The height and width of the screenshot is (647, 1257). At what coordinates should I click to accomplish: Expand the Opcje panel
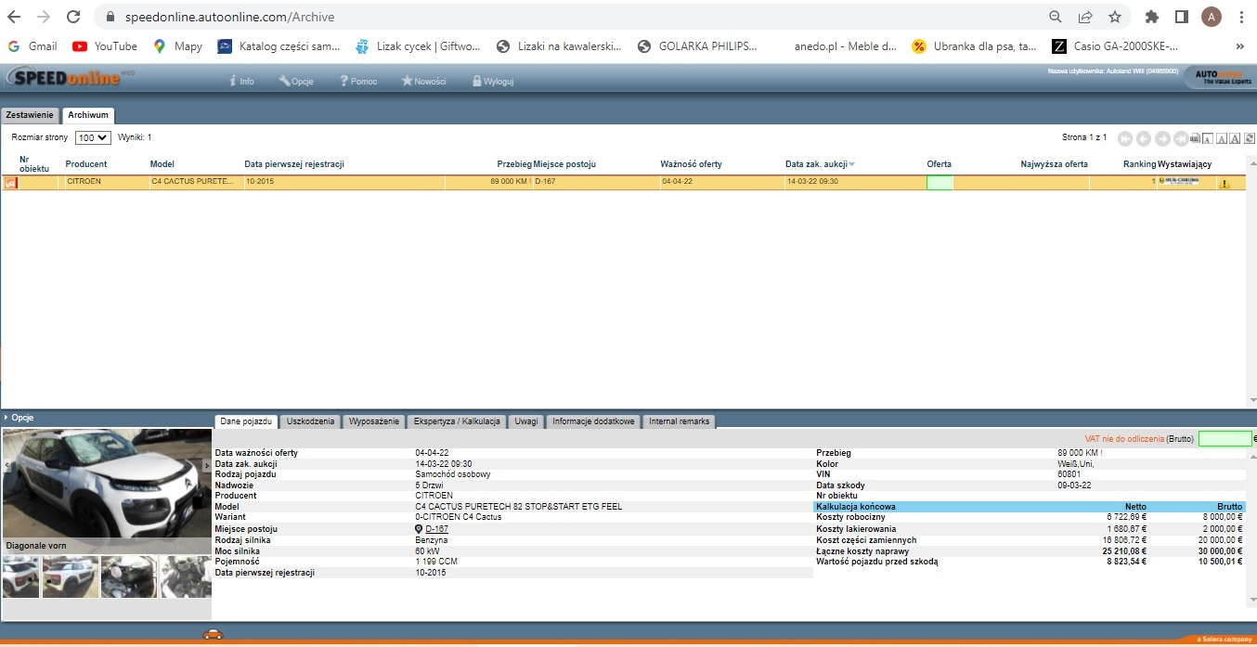click(19, 418)
